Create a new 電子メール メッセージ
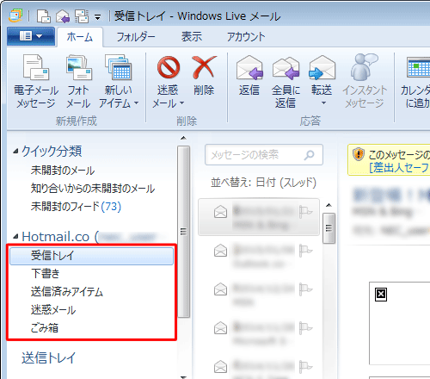The height and width of the screenshot is (379, 430). tap(36, 82)
